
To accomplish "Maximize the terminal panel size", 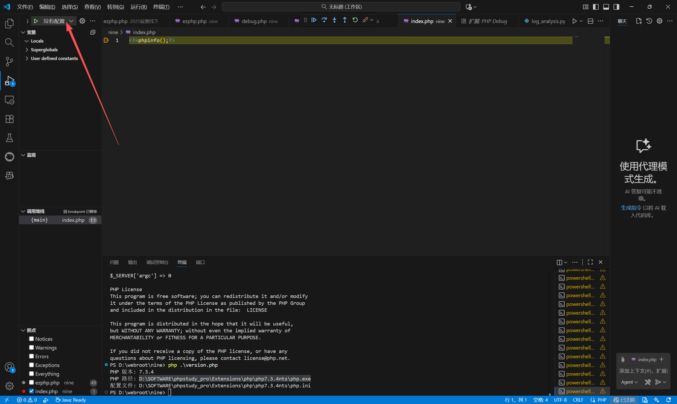I will [x=590, y=262].
